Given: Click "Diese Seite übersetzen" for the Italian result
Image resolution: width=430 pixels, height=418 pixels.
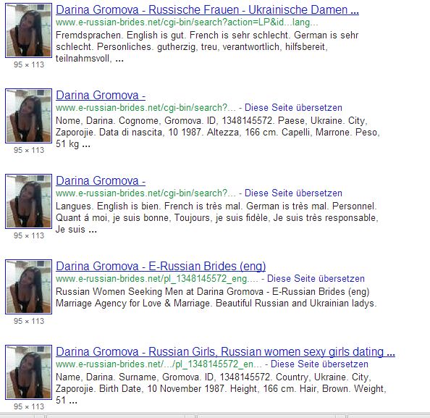Looking at the screenshot, I should pos(293,108).
